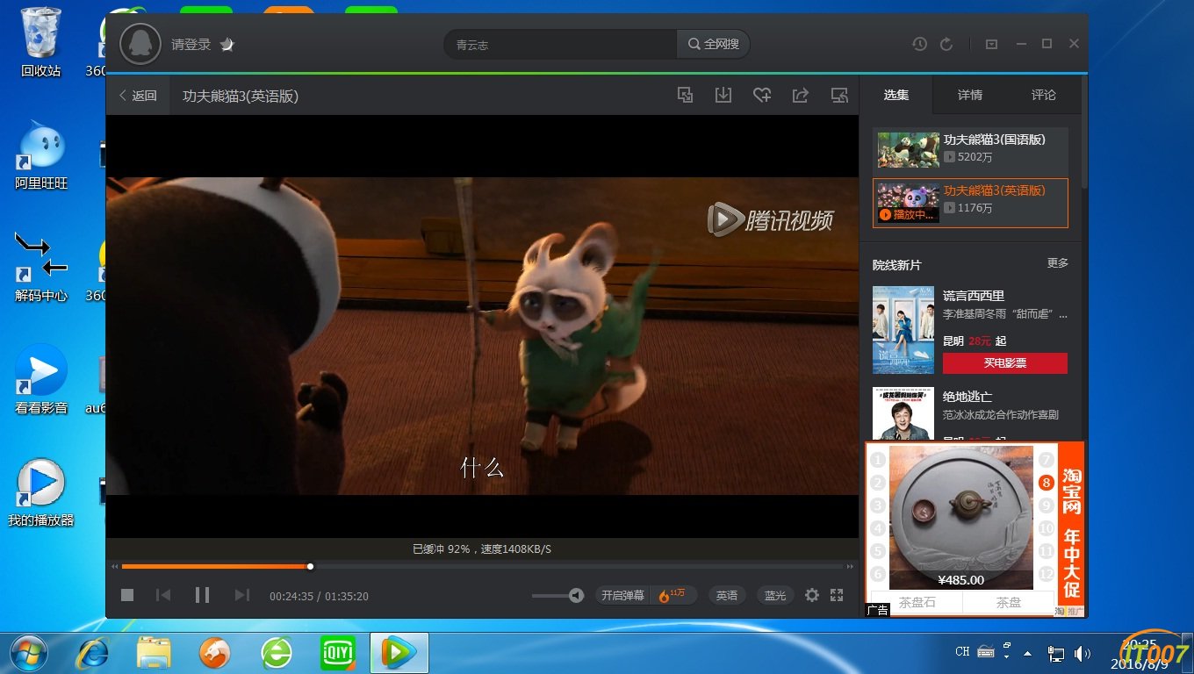Open the 蓝光 quality selector

[x=775, y=596]
